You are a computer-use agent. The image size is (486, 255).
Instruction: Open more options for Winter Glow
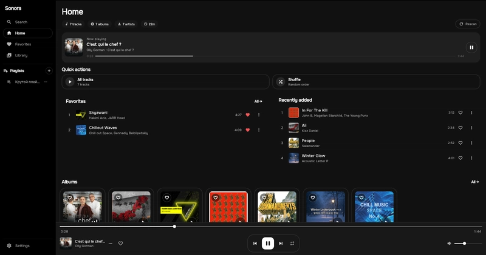coord(472,158)
